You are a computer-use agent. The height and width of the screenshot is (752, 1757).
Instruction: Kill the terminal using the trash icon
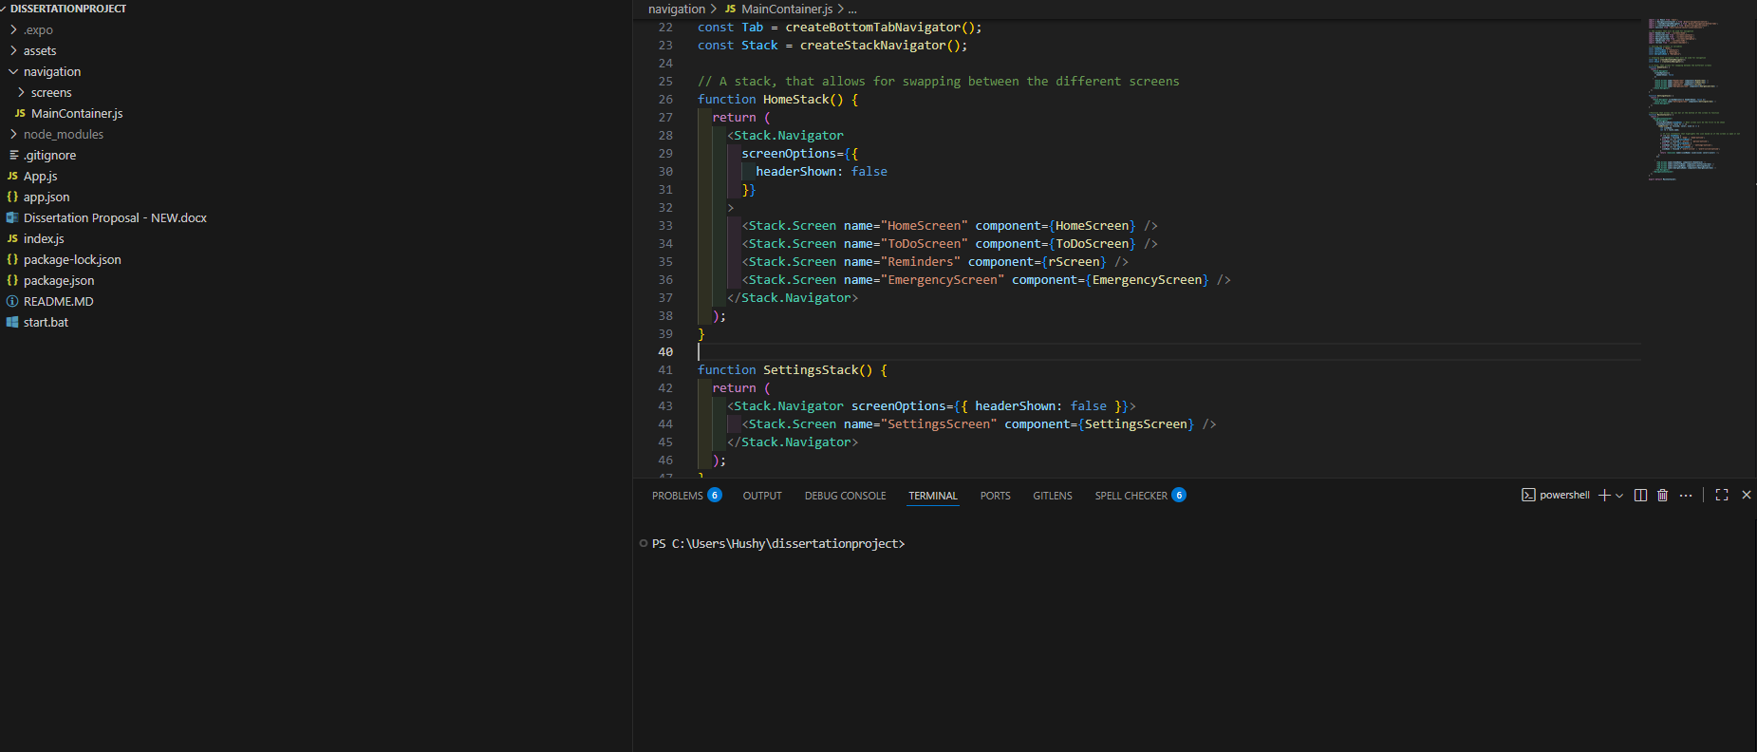click(x=1662, y=496)
